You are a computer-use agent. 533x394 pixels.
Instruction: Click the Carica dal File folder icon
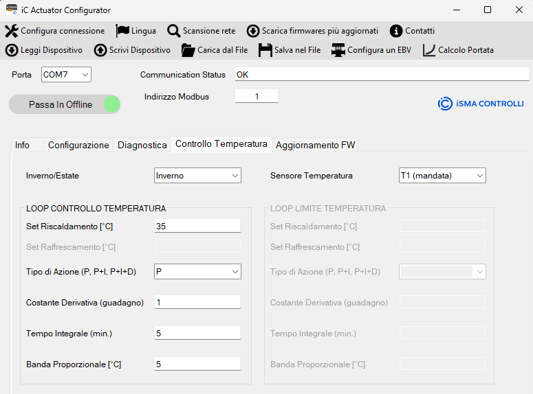point(188,50)
